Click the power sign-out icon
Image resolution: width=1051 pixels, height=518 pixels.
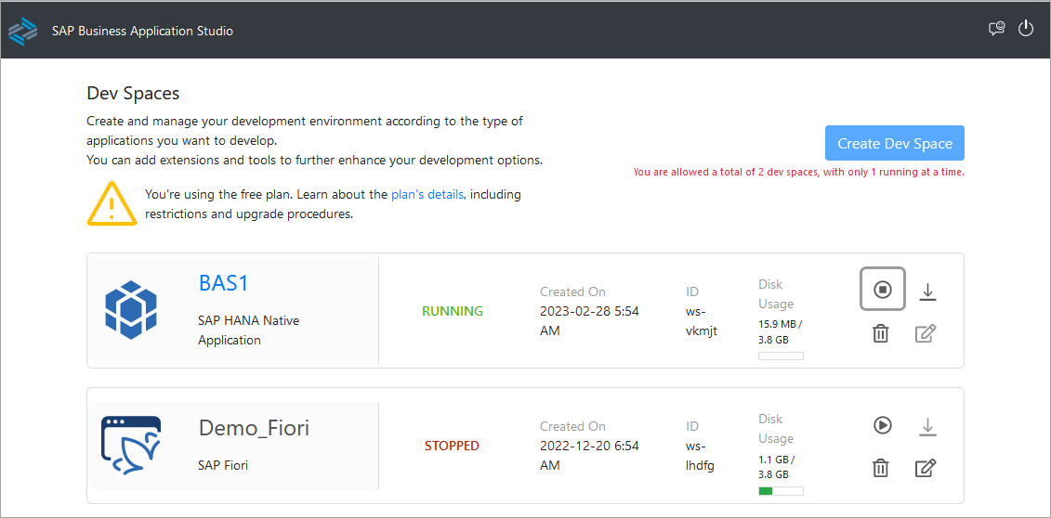pos(1026,29)
